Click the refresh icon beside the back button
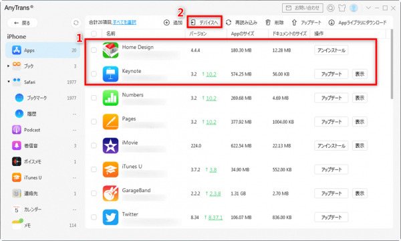Image resolution: width=401 pixels, height=241 pixels. coord(76,23)
